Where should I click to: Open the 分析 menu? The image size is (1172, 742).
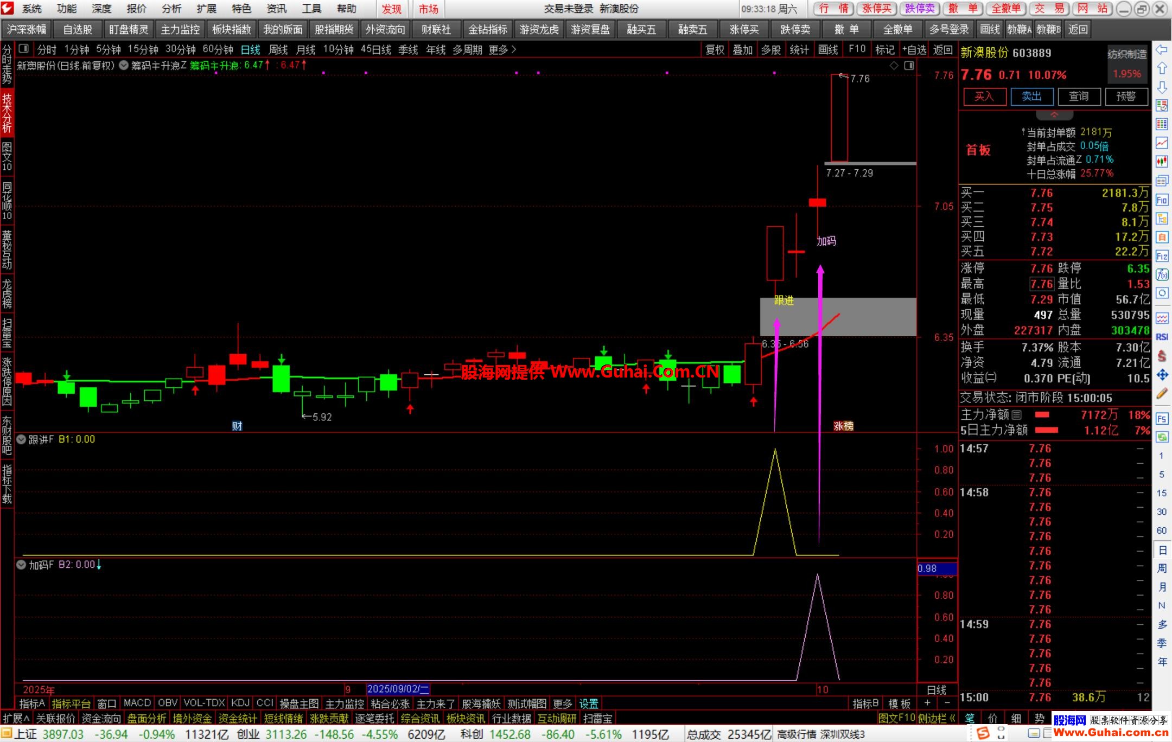[x=171, y=9]
